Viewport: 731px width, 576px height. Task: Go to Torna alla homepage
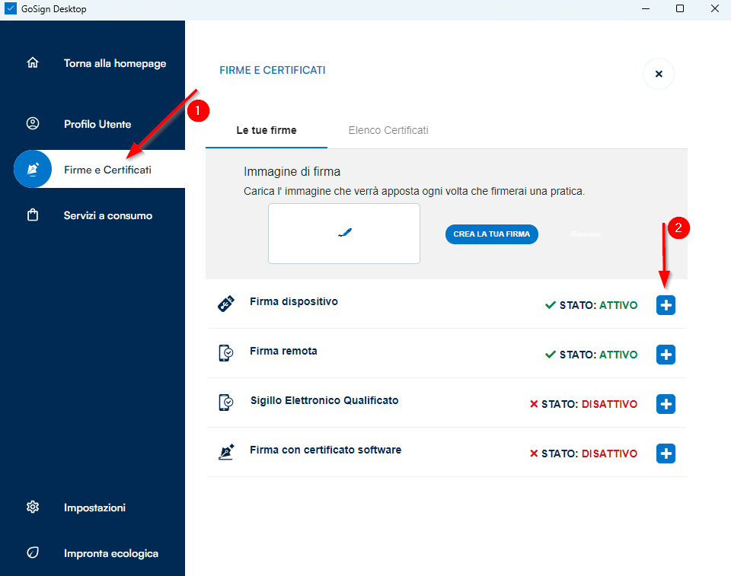pyautogui.click(x=115, y=63)
